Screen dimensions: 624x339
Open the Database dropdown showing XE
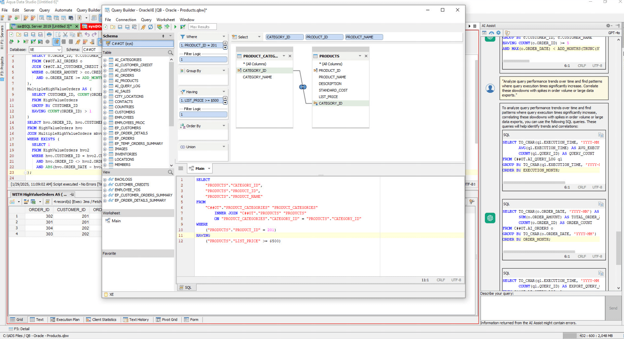(x=59, y=49)
